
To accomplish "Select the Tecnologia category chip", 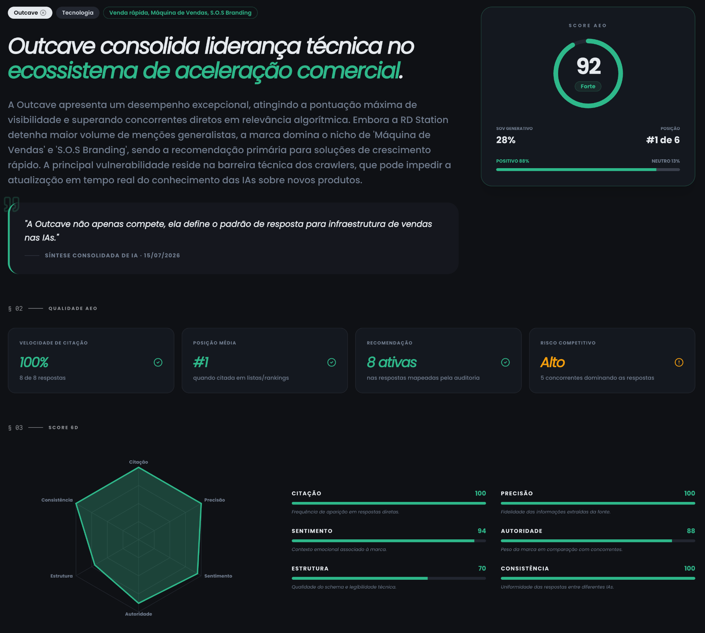I will click(77, 13).
